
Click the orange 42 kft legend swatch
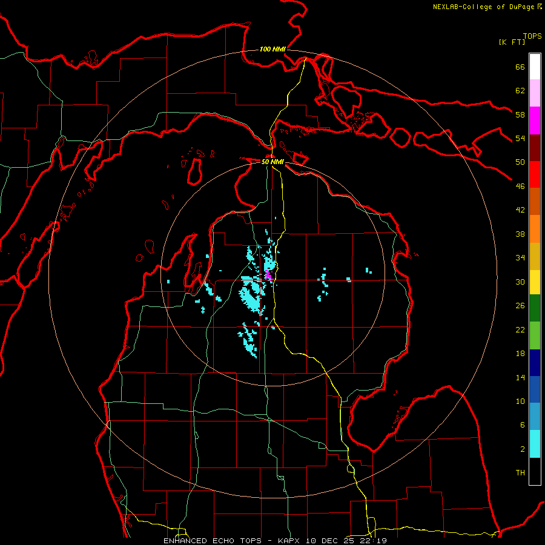click(x=535, y=229)
